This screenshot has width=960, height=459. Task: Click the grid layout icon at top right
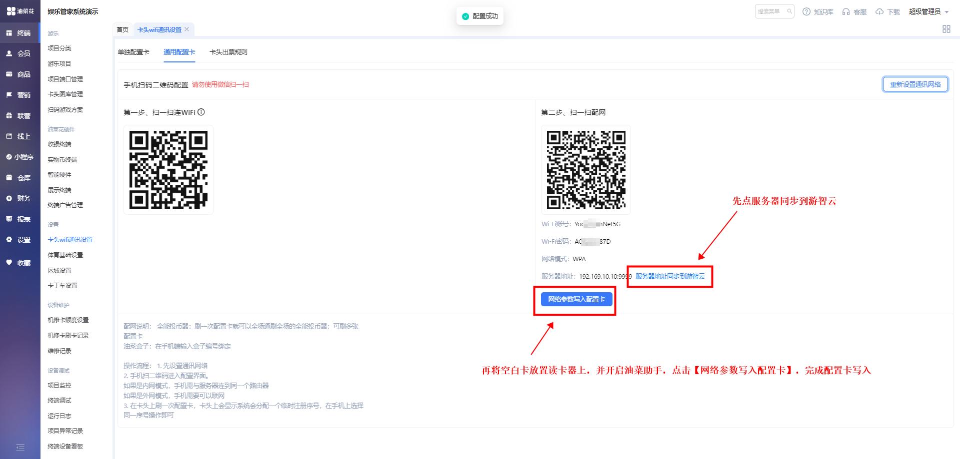(x=946, y=29)
